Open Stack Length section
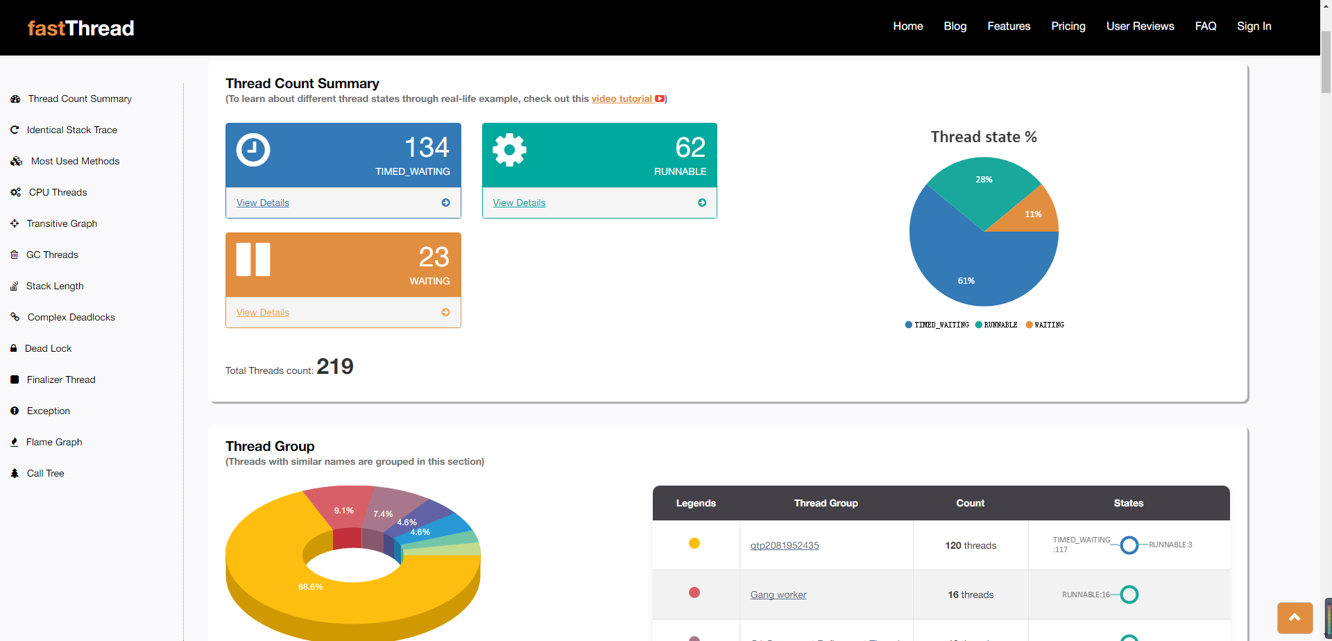 [55, 286]
